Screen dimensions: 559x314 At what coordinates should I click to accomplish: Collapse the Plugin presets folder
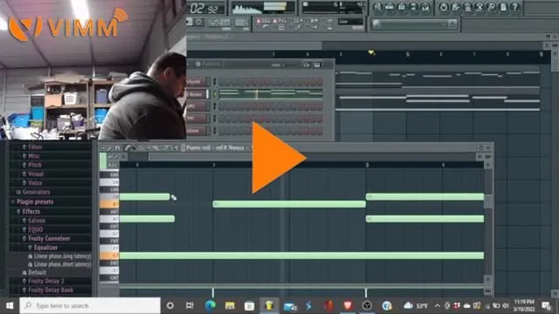coord(32,201)
